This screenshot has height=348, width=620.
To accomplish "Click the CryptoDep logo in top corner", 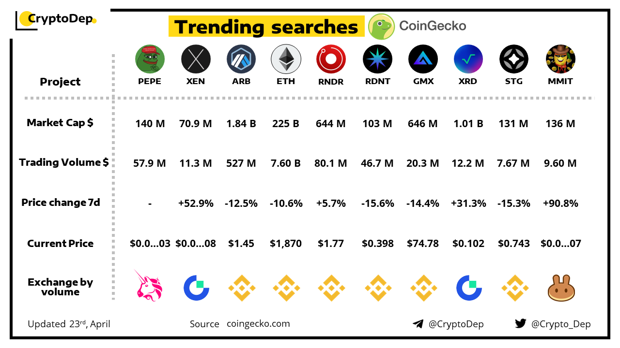I will coord(56,20).
